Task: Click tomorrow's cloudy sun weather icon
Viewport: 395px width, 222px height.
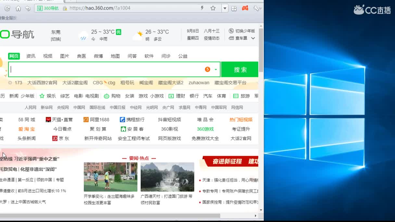Action: pyautogui.click(x=138, y=35)
